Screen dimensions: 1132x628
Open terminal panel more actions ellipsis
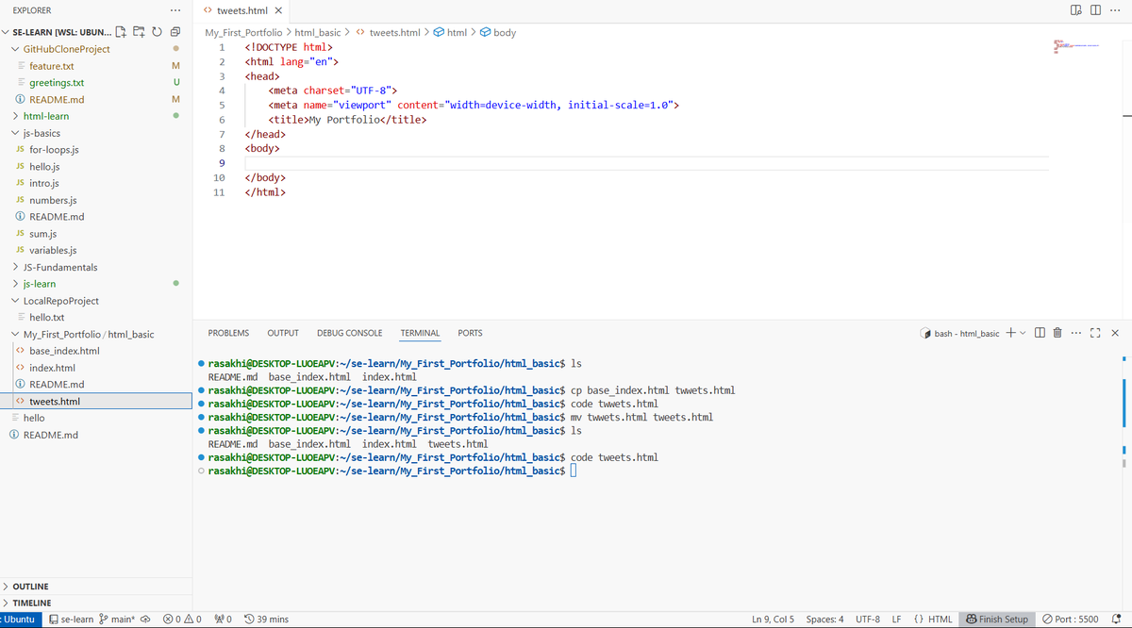pos(1076,333)
